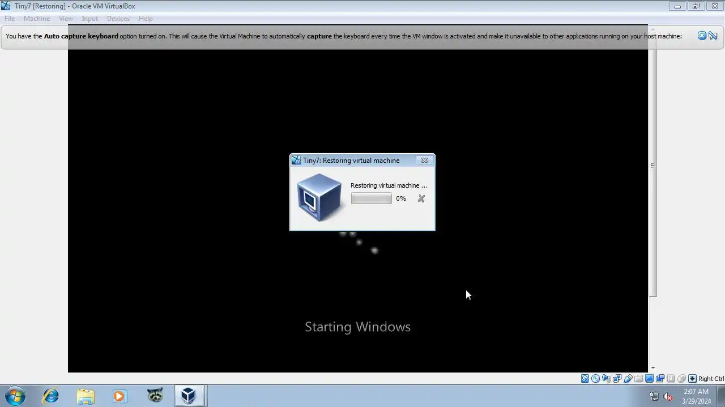
Task: Click the shared folders status icon
Action: coord(639,379)
